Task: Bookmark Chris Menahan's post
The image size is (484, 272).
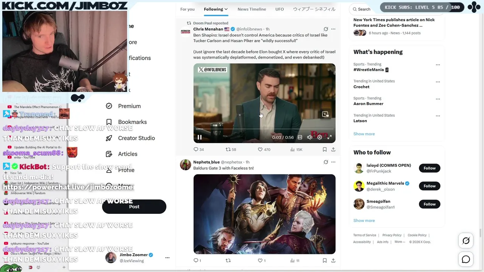Action: coord(324,150)
